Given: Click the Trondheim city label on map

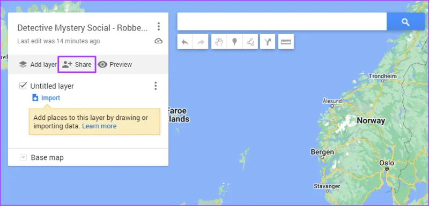Looking at the screenshot, I should point(383,76).
